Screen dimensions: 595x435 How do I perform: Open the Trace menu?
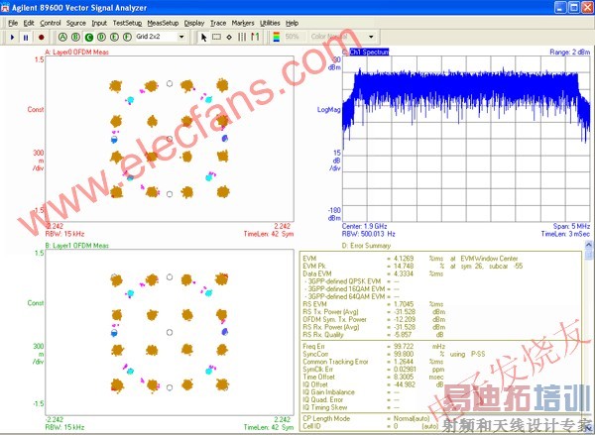pos(218,23)
